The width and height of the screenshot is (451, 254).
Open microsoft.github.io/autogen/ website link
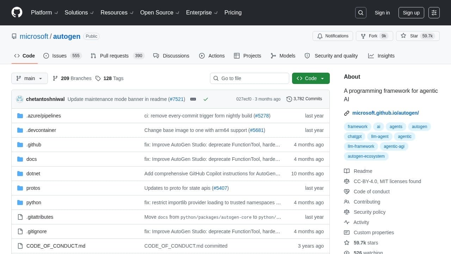pyautogui.click(x=385, y=113)
